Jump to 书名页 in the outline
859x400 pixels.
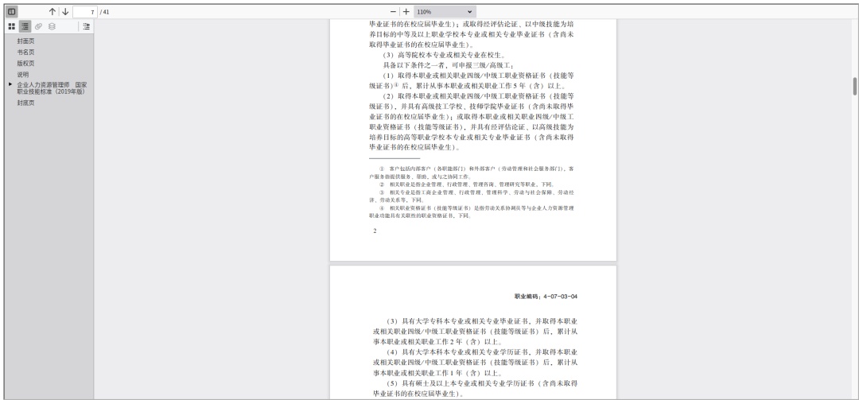pyautogui.click(x=27, y=52)
